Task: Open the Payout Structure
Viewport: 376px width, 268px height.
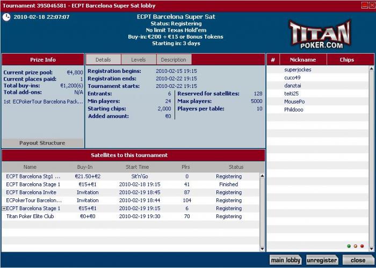Action: coord(42,143)
